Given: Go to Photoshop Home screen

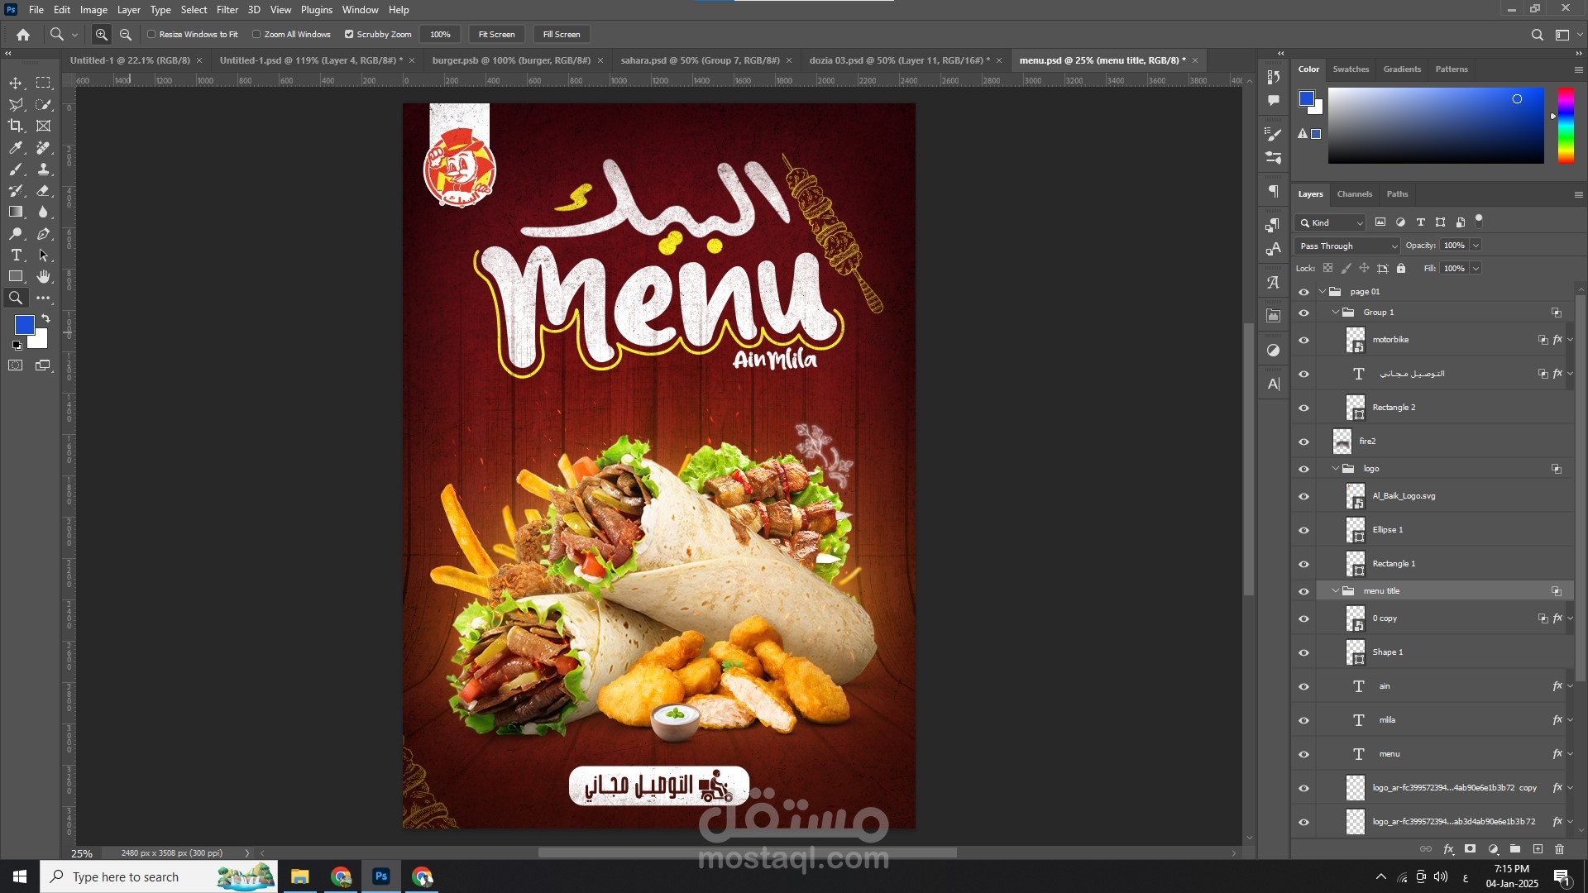Looking at the screenshot, I should pos(23,35).
